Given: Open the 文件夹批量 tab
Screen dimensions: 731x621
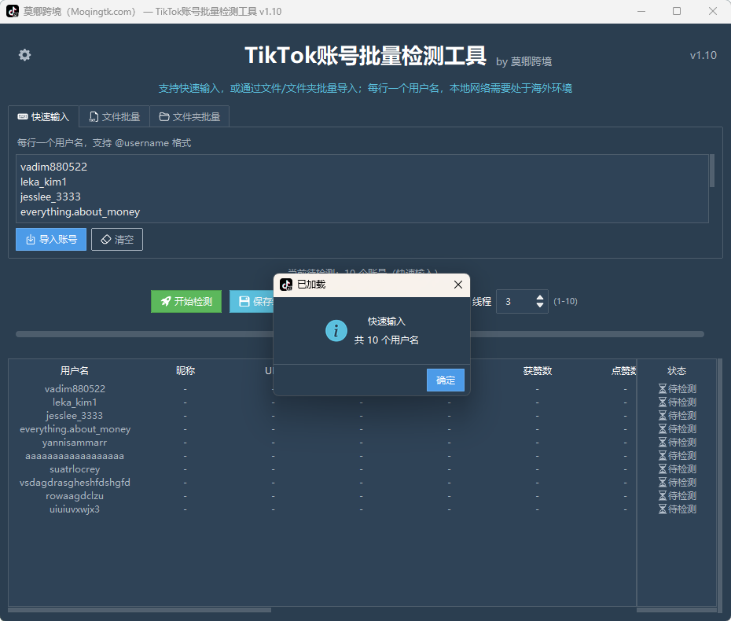Looking at the screenshot, I should coord(189,116).
